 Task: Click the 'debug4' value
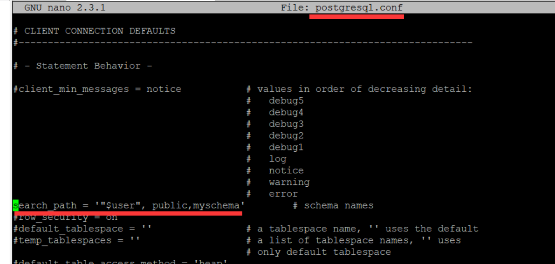click(x=286, y=113)
